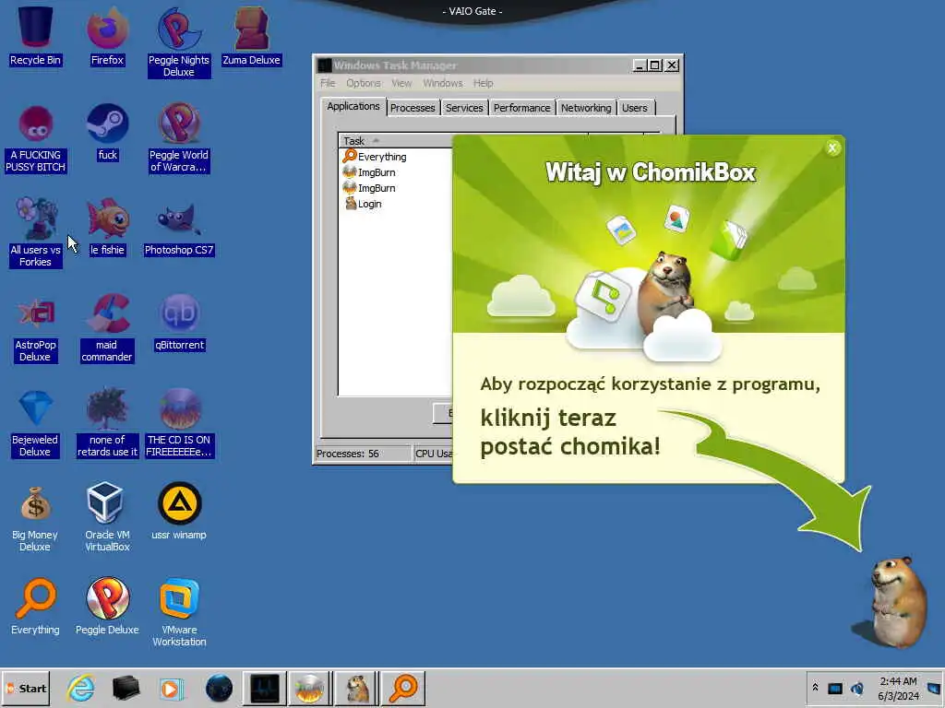Select the Everything task row
The height and width of the screenshot is (708, 945).
coord(395,157)
